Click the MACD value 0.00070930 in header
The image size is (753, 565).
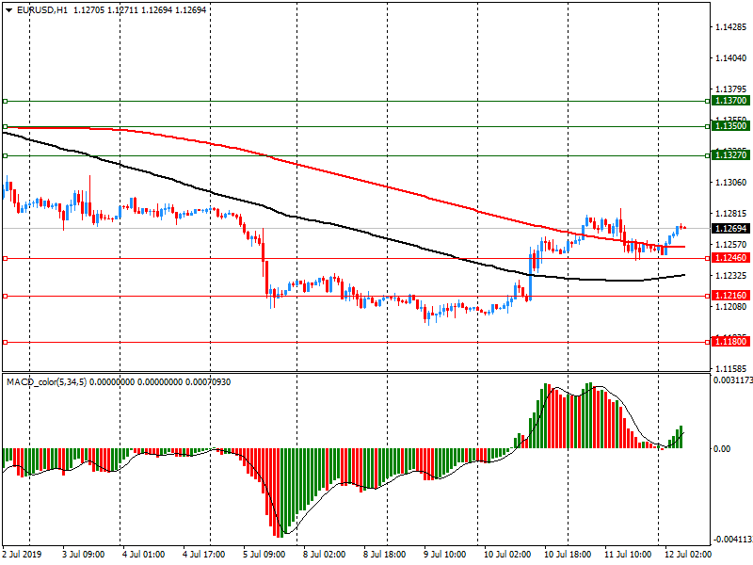[208, 382]
